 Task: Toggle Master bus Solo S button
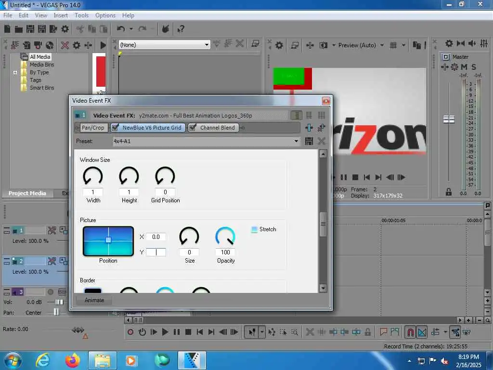tap(474, 67)
